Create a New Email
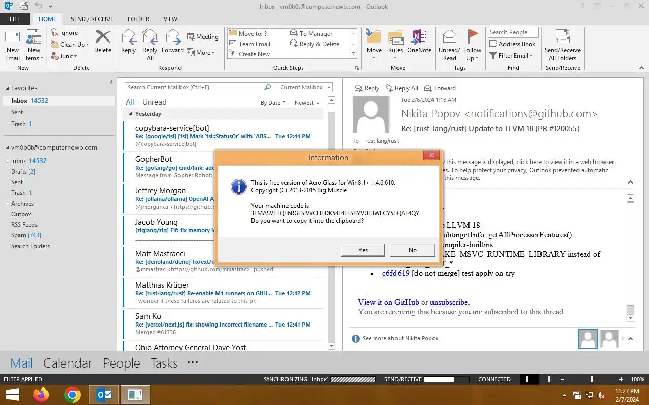 pyautogui.click(x=13, y=45)
